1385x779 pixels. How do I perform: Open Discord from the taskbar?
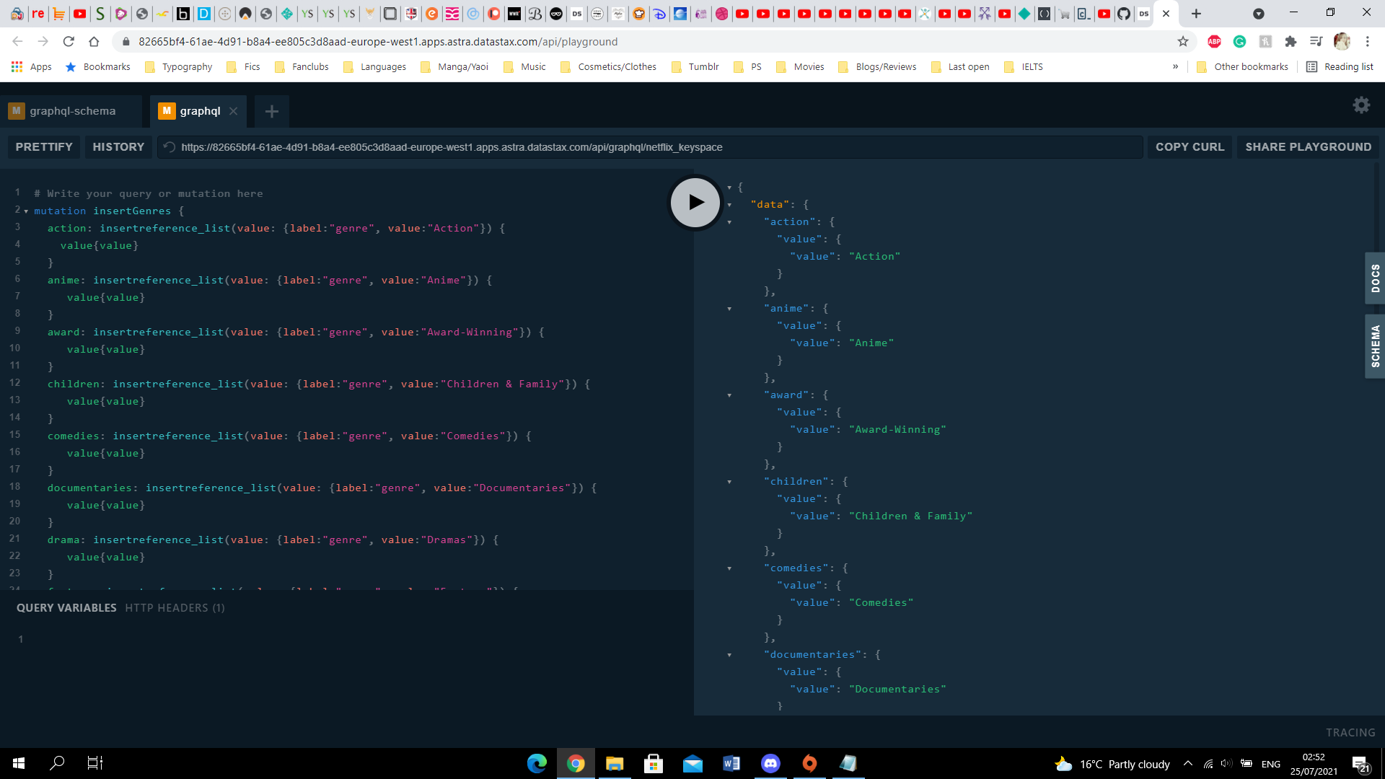771,763
